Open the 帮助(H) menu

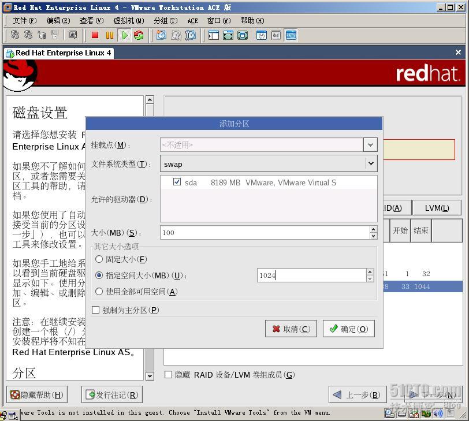[x=252, y=21]
